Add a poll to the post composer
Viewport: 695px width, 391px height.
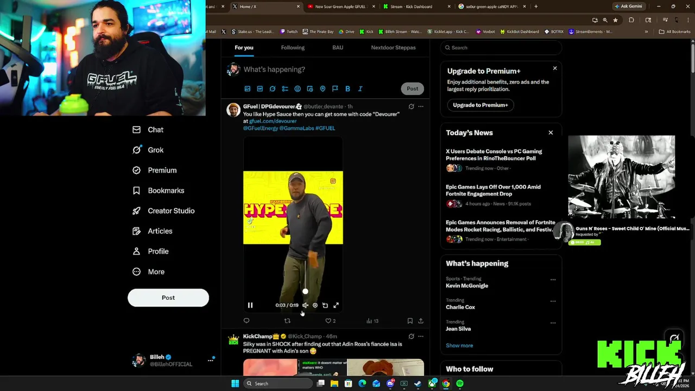285,89
